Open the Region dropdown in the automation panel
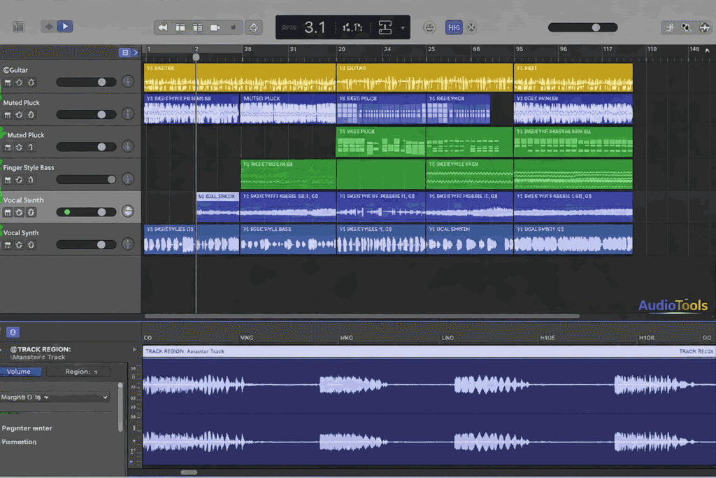The width and height of the screenshot is (716, 478). click(78, 372)
